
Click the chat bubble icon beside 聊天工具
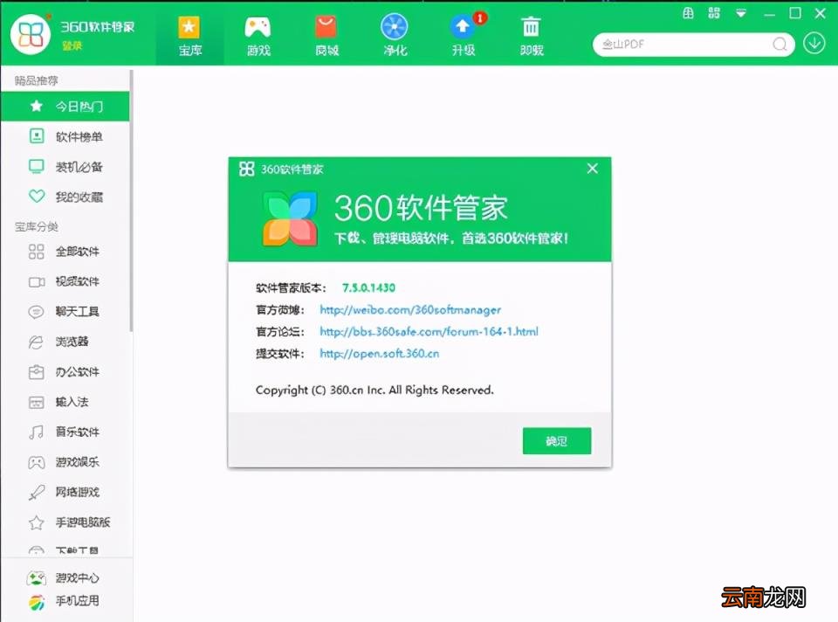pos(36,312)
